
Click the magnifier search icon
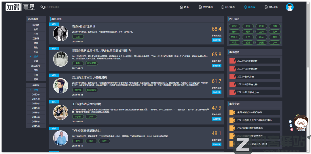point(42,7)
